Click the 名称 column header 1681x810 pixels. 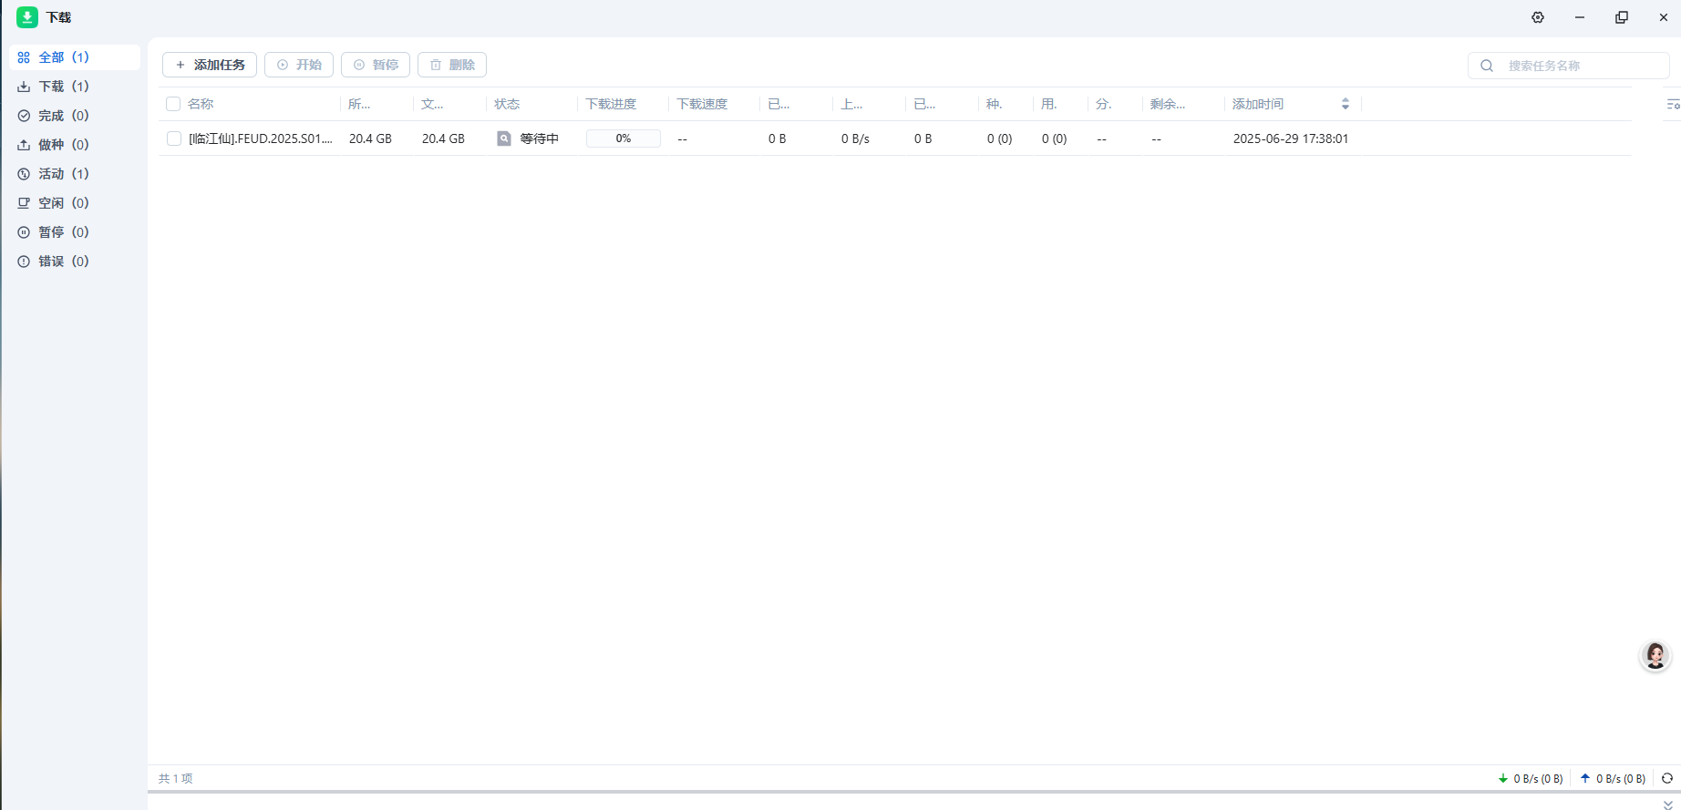tap(201, 104)
